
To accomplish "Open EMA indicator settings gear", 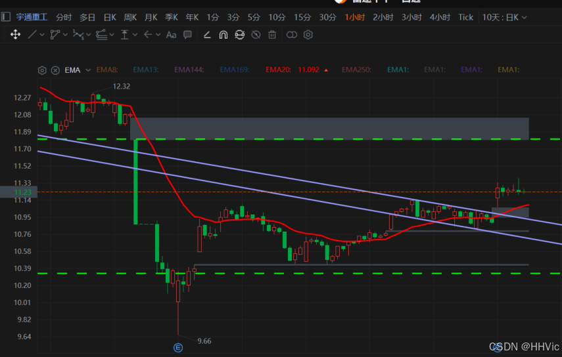I will (x=42, y=70).
